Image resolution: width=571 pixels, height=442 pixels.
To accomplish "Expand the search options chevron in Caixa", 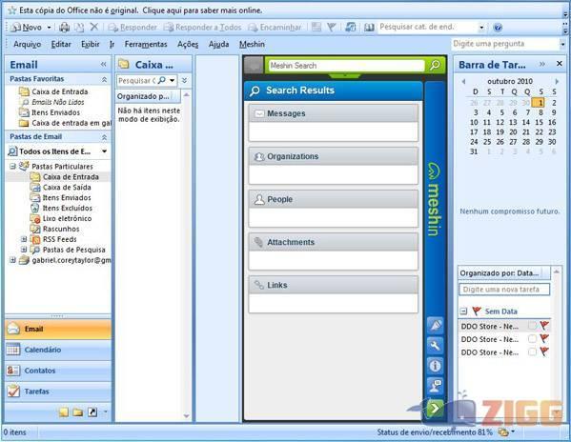I will 184,80.
